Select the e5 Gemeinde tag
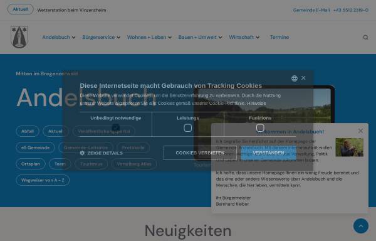The height and width of the screenshot is (241, 376). pyautogui.click(x=35, y=147)
